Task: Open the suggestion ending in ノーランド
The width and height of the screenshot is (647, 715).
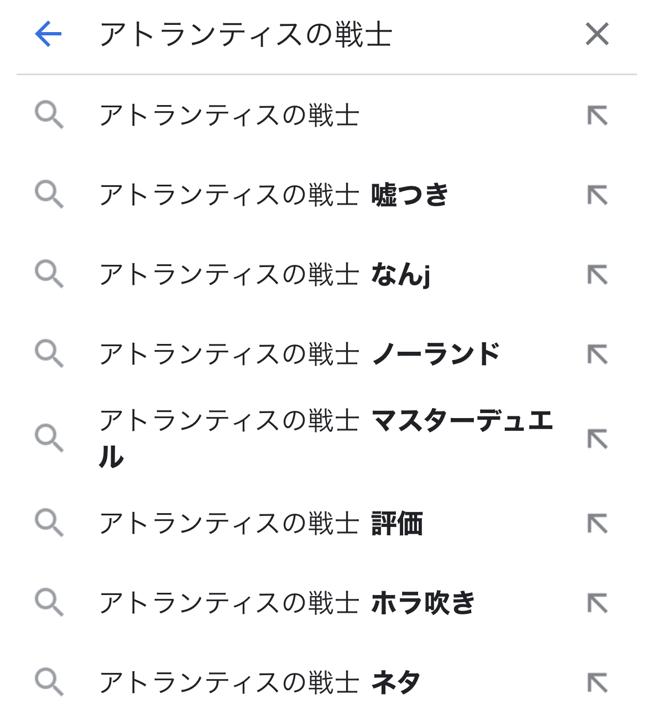Action: 299,354
